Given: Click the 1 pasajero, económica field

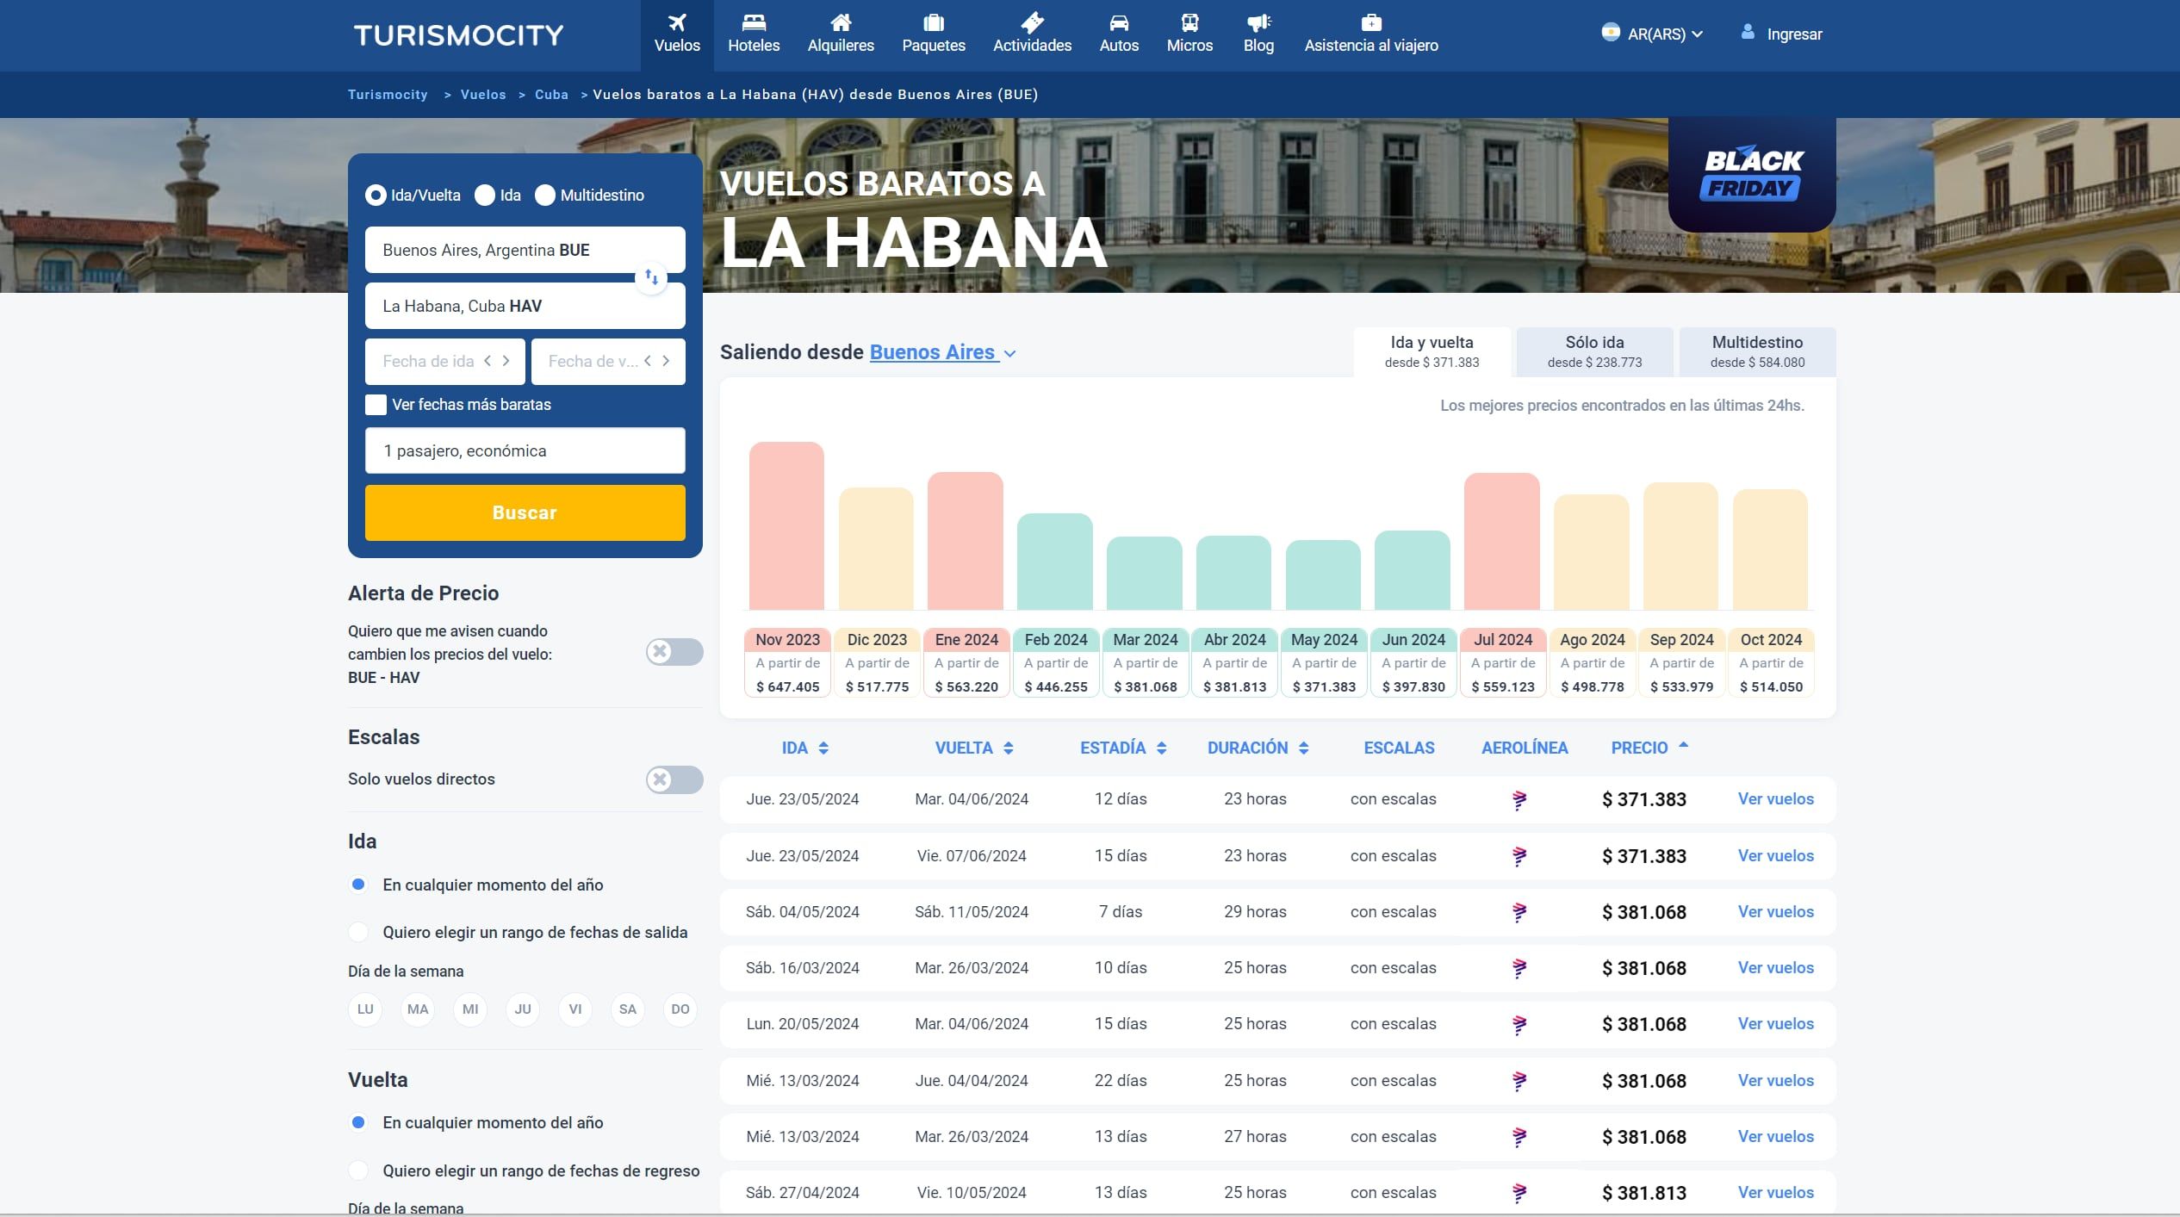Looking at the screenshot, I should (525, 450).
